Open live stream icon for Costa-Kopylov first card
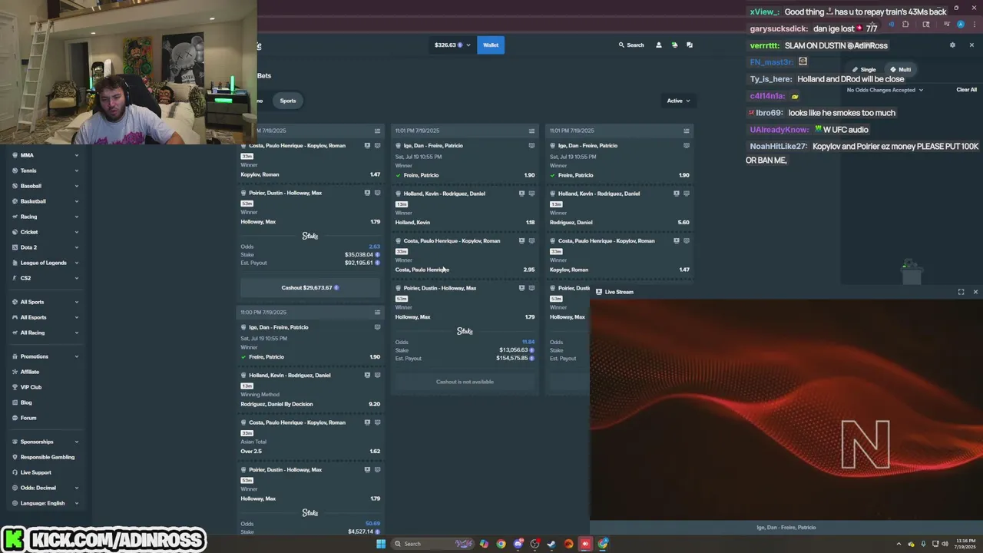 click(367, 145)
